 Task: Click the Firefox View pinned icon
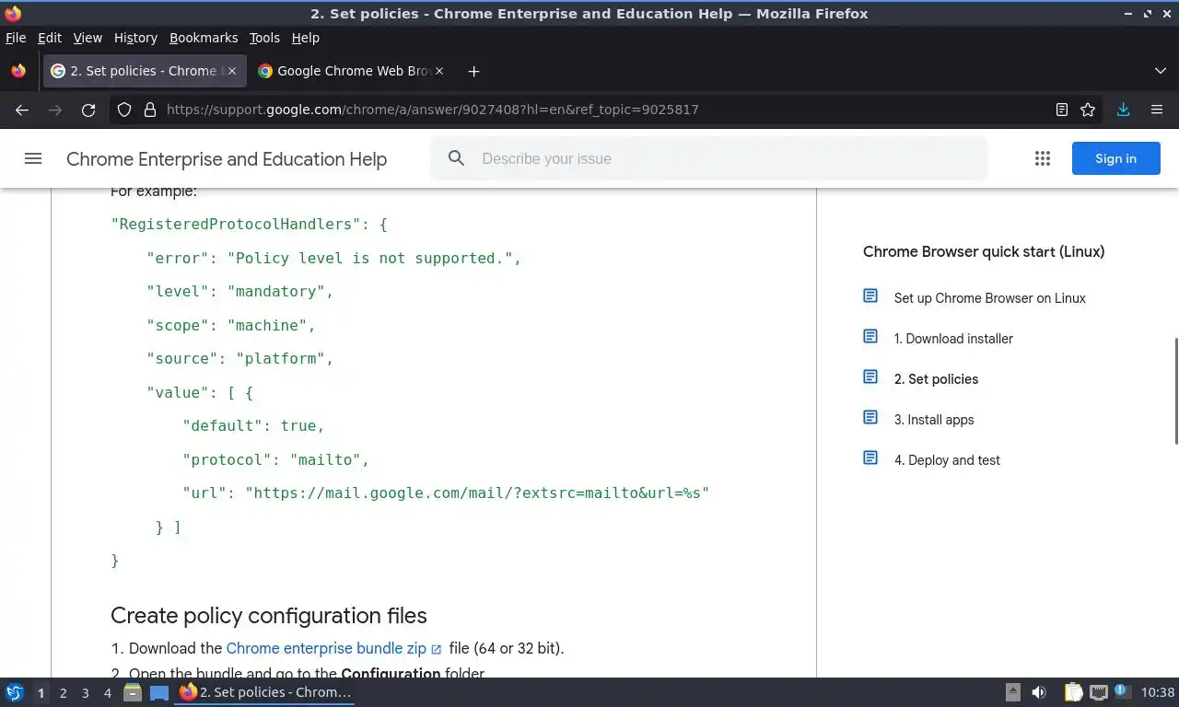pos(18,71)
